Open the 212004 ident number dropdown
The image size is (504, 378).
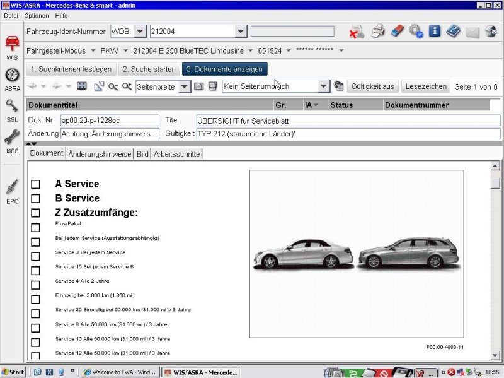pyautogui.click(x=241, y=32)
